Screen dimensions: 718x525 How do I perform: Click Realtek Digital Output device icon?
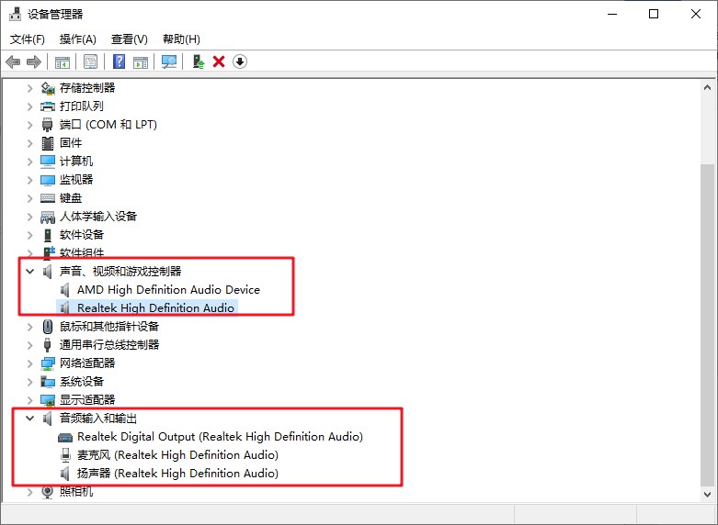pos(65,438)
